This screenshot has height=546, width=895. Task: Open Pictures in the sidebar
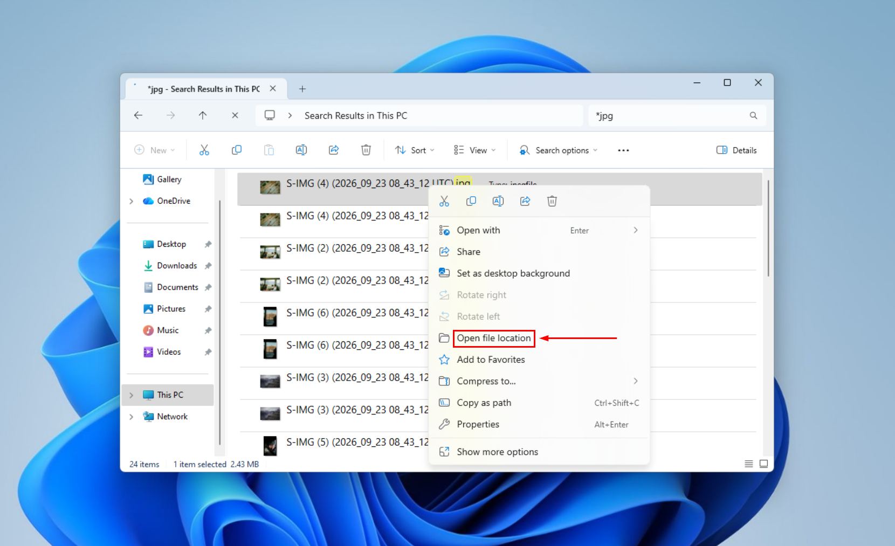[x=171, y=309]
